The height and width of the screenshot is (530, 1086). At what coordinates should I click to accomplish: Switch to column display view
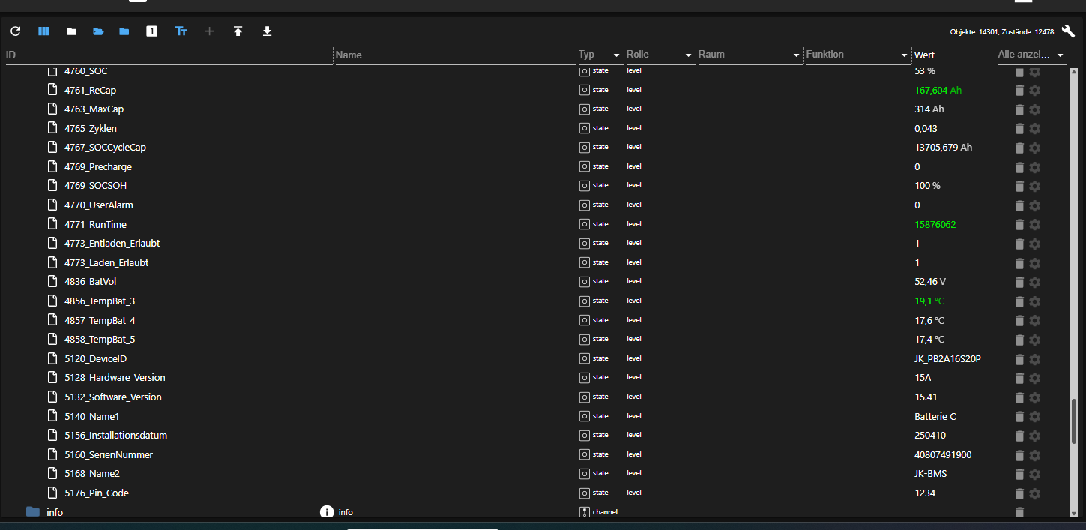click(x=43, y=31)
